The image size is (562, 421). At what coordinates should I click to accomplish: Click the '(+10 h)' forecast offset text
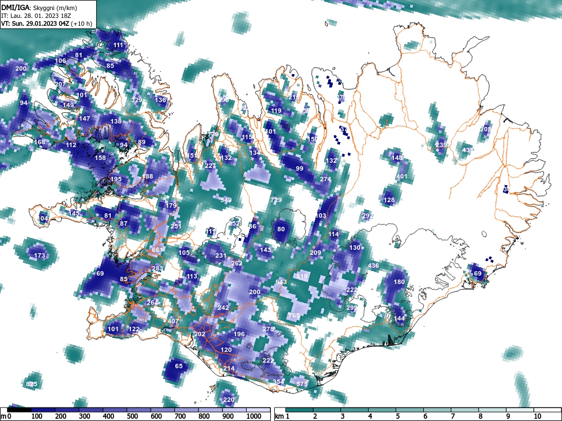click(x=81, y=24)
